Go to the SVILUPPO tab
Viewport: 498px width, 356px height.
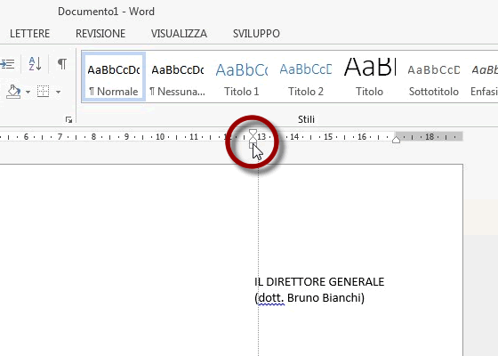256,34
